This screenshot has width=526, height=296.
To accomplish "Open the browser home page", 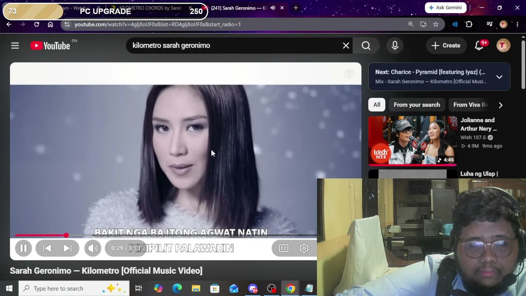I will coord(50,24).
